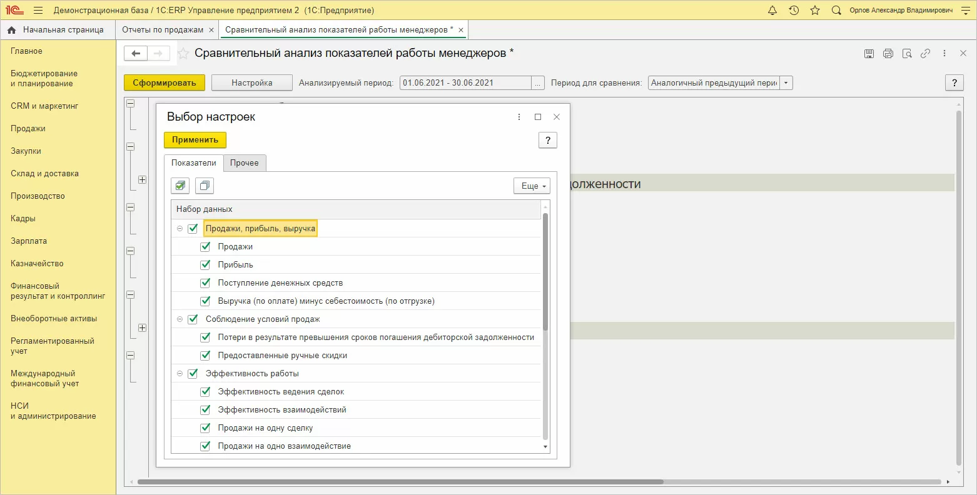Collapse the Эффективность работы group
This screenshot has height=495, width=977.
click(180, 374)
